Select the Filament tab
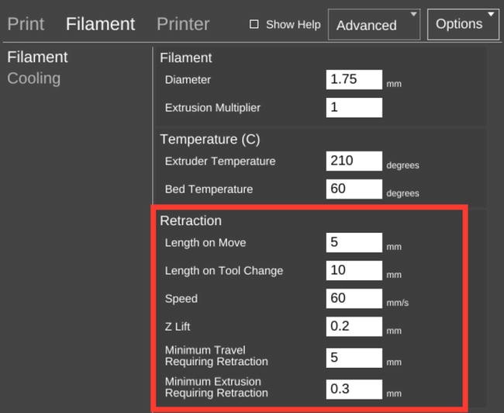Image resolution: width=504 pixels, height=413 pixels. click(x=100, y=24)
